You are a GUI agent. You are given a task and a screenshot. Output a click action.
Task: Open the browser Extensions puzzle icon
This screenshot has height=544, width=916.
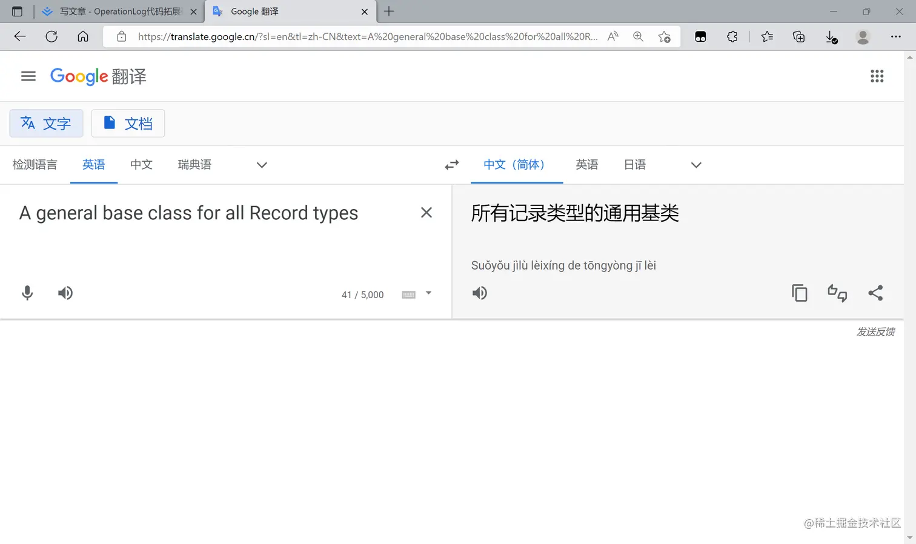click(x=732, y=36)
